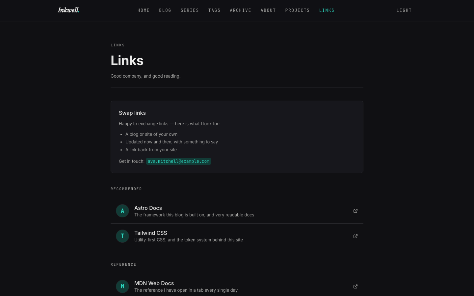Toggle the LIGHT theme switch
The width and height of the screenshot is (474, 296).
click(x=404, y=11)
